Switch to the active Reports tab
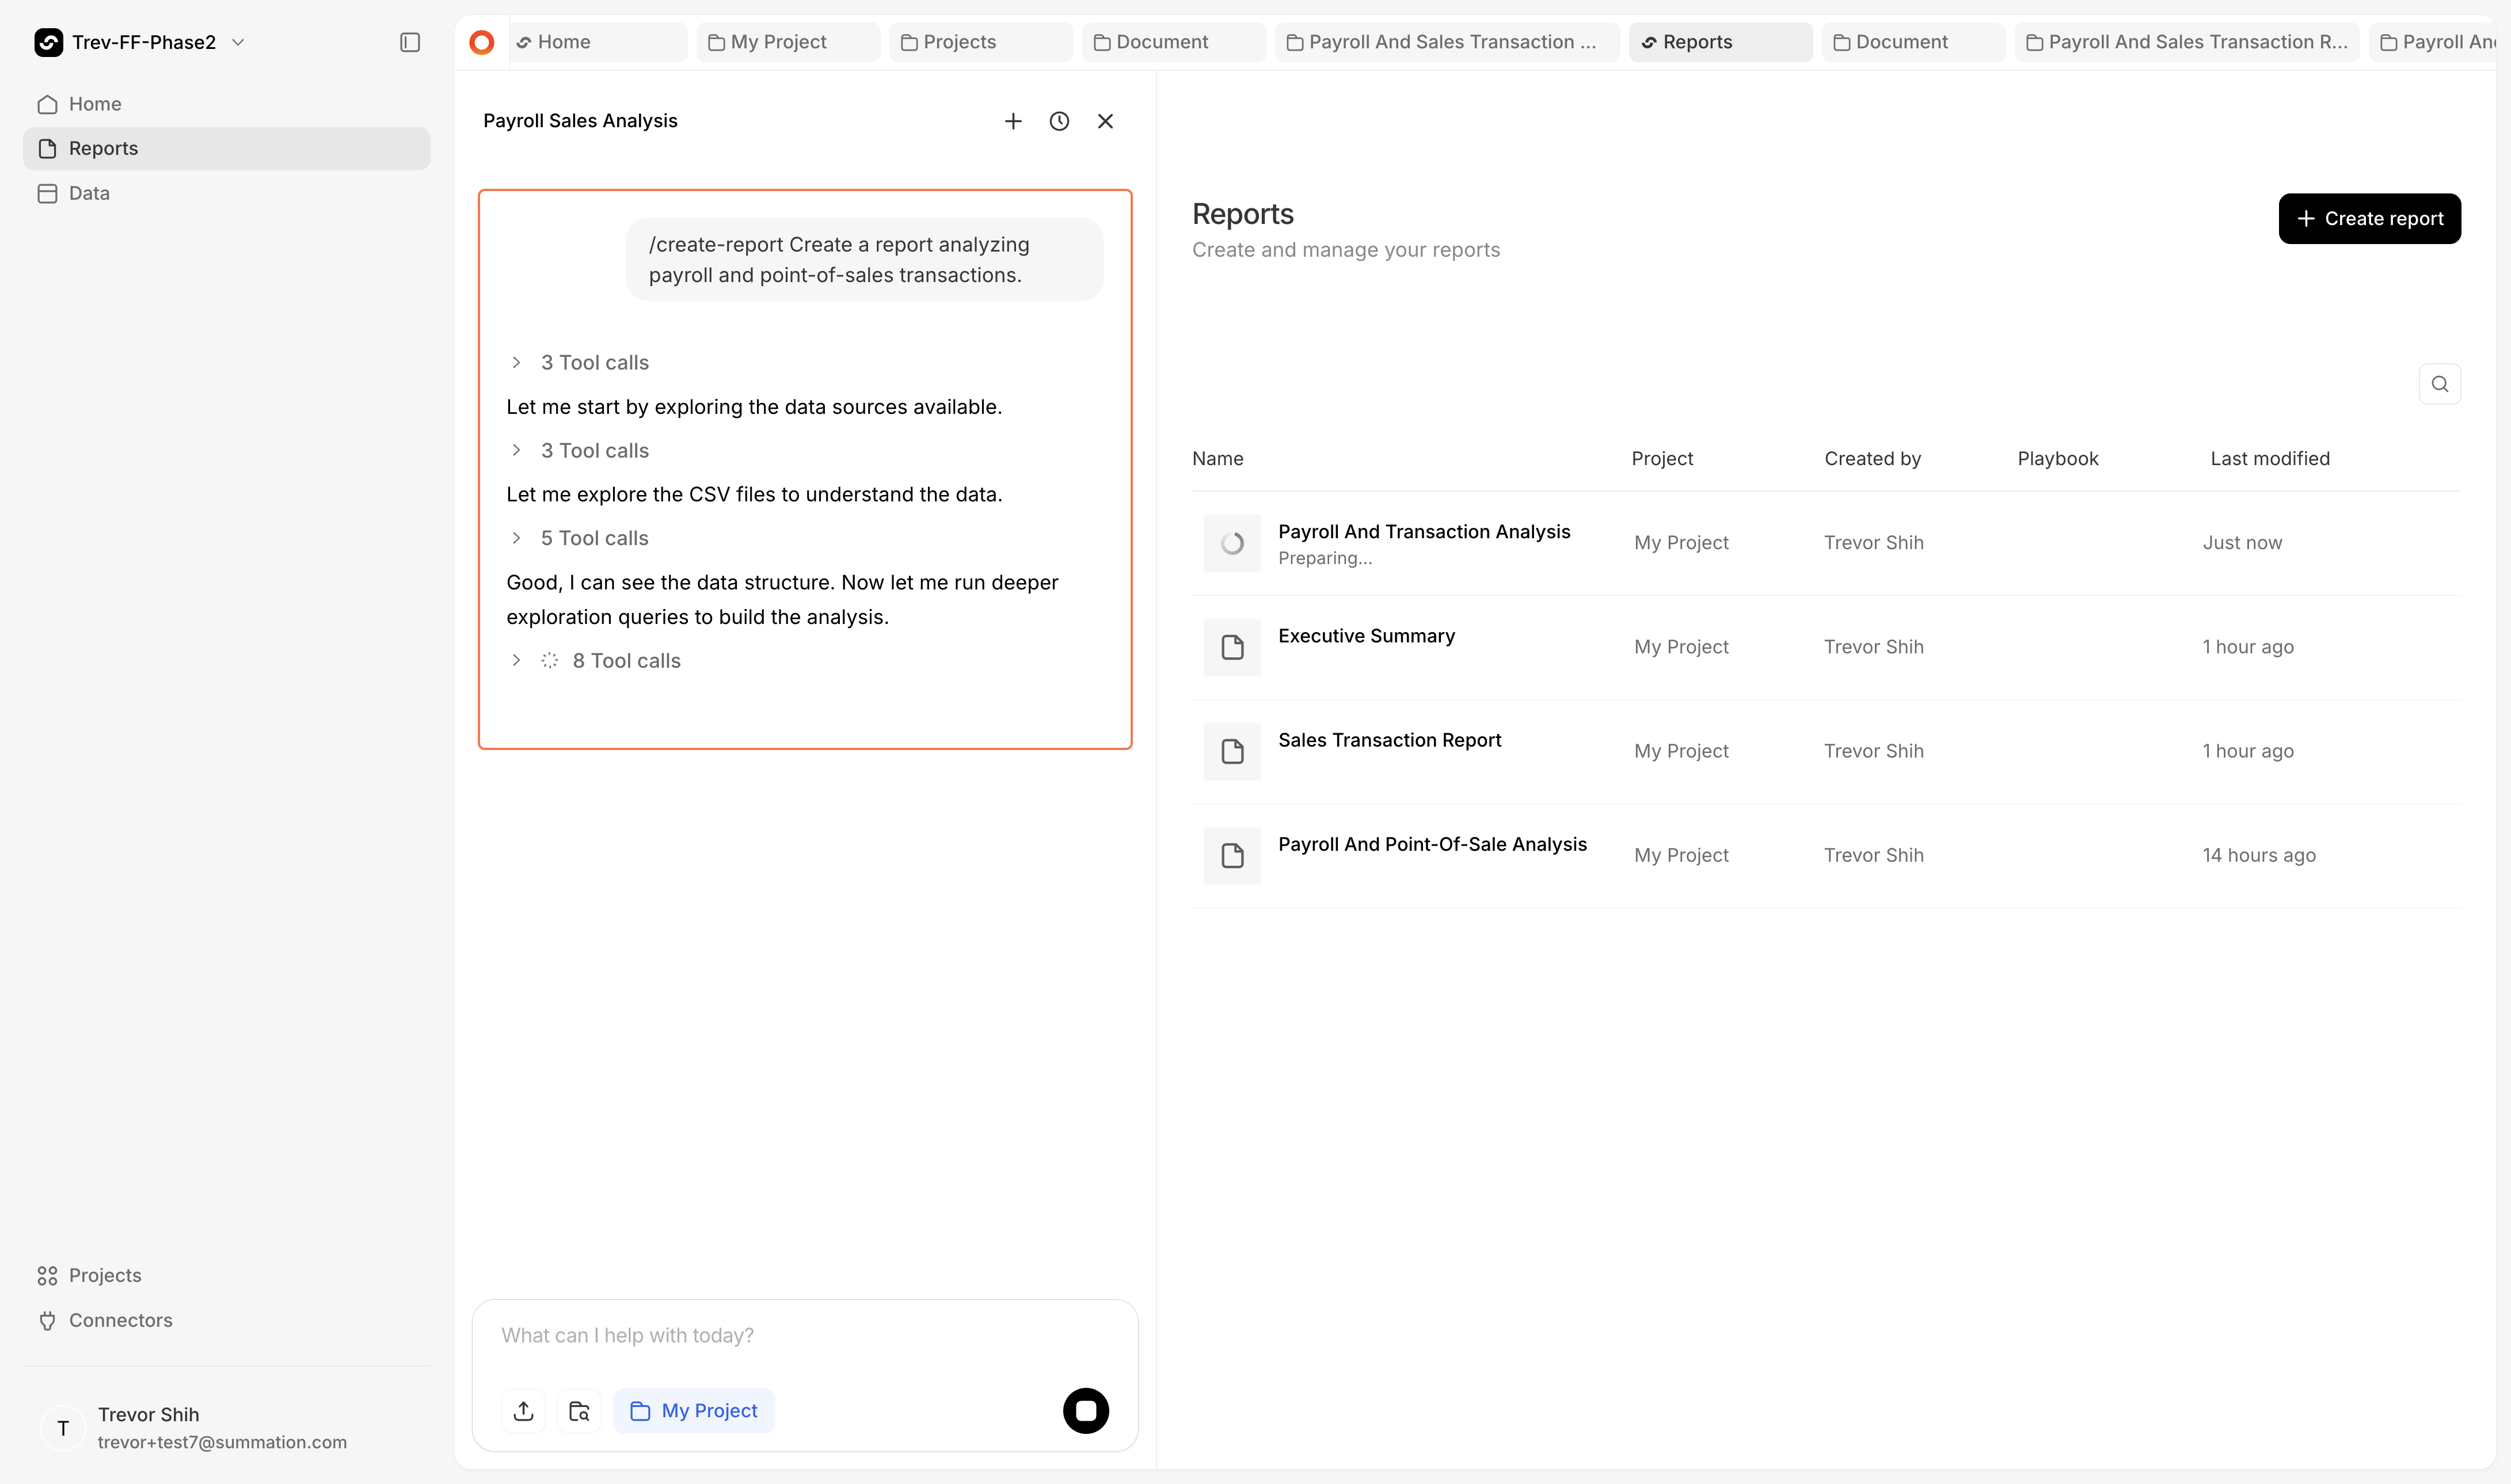 [1720, 42]
